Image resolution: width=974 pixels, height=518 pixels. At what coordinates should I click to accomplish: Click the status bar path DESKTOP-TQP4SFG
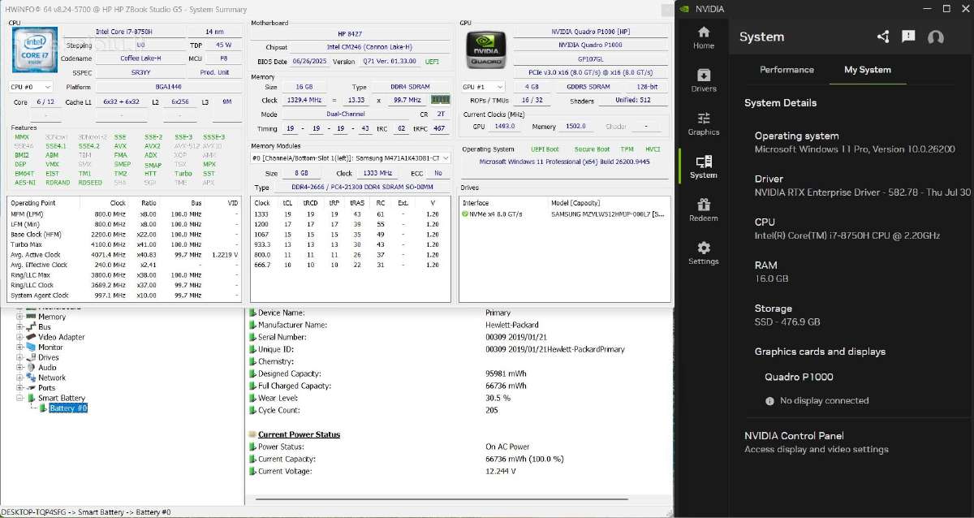(x=85, y=512)
